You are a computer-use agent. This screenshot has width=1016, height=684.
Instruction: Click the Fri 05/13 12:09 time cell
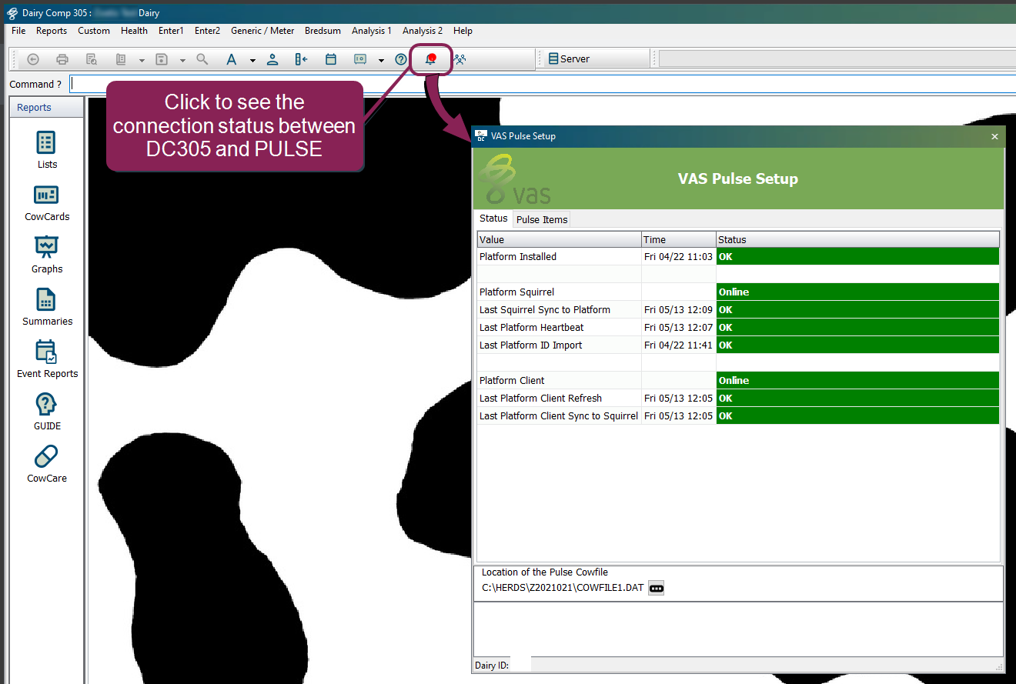tap(678, 309)
